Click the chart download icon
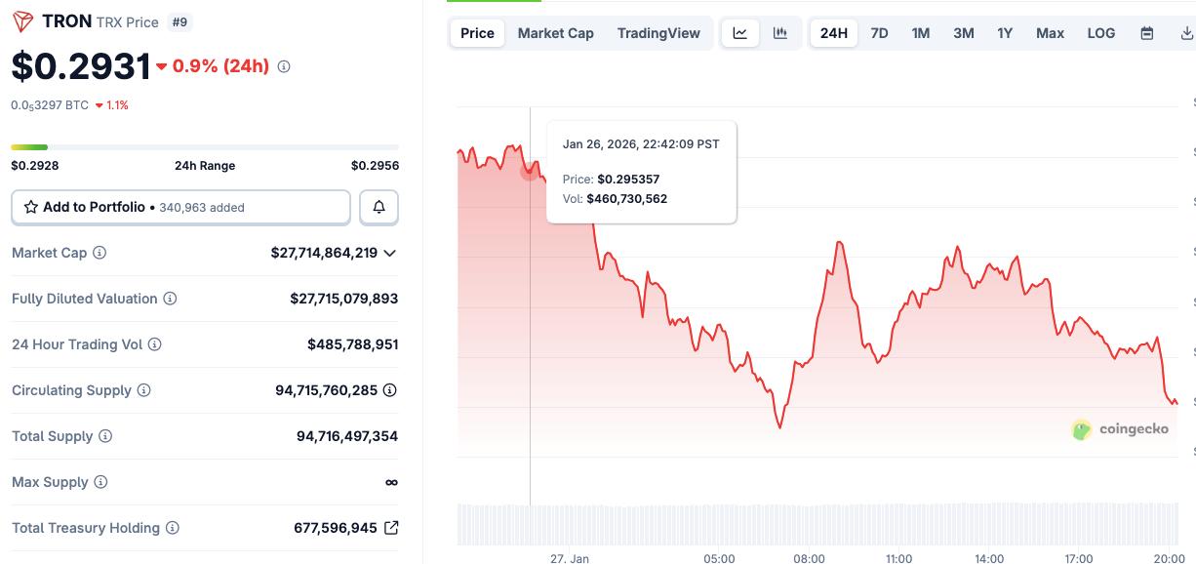Image resolution: width=1196 pixels, height=564 pixels. pos(1184,32)
